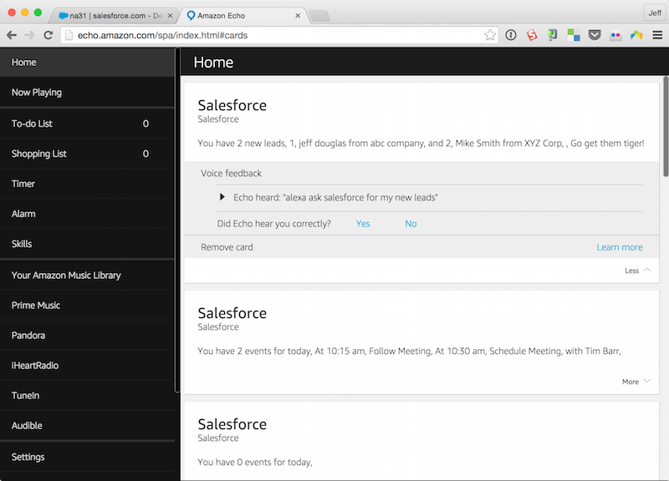
Task: Reload the page with refresh icon
Action: (49, 35)
